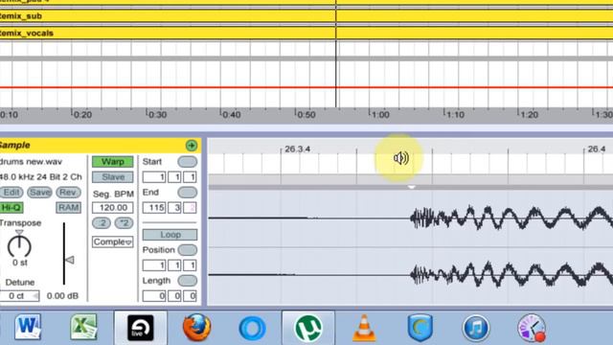The image size is (613, 345).
Task: Halve tempo with :2 button
Action: click(x=102, y=223)
